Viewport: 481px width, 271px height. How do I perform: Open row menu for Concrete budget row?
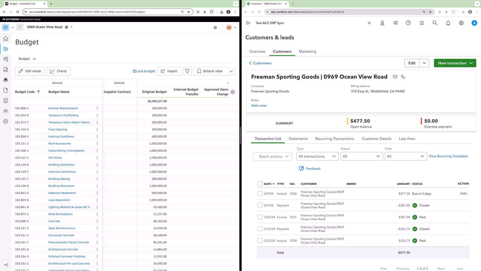(97, 221)
